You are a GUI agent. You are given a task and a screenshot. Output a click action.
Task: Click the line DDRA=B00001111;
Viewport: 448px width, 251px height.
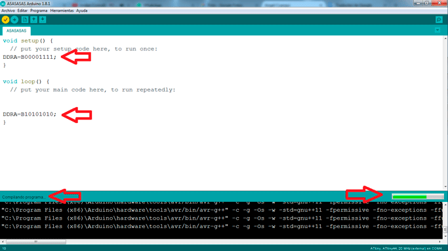[30, 57]
